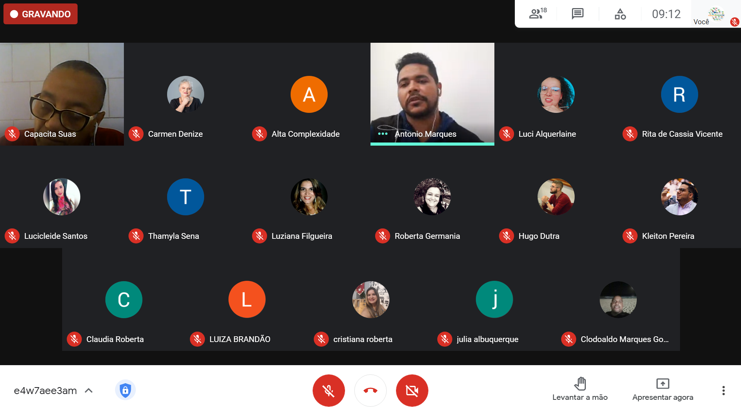Click GRAVANDO recording indicator
The image size is (741, 416).
coord(41,14)
